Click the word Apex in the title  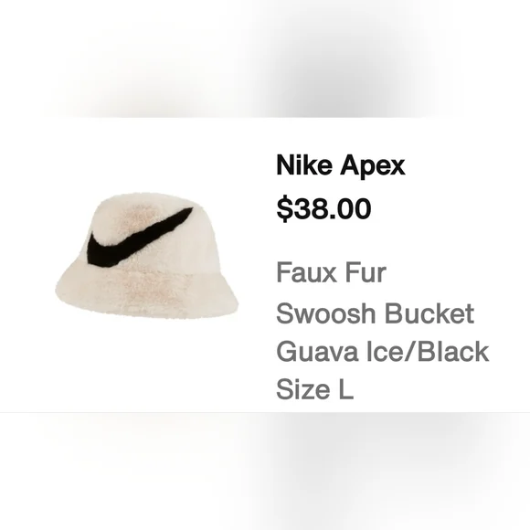373,166
